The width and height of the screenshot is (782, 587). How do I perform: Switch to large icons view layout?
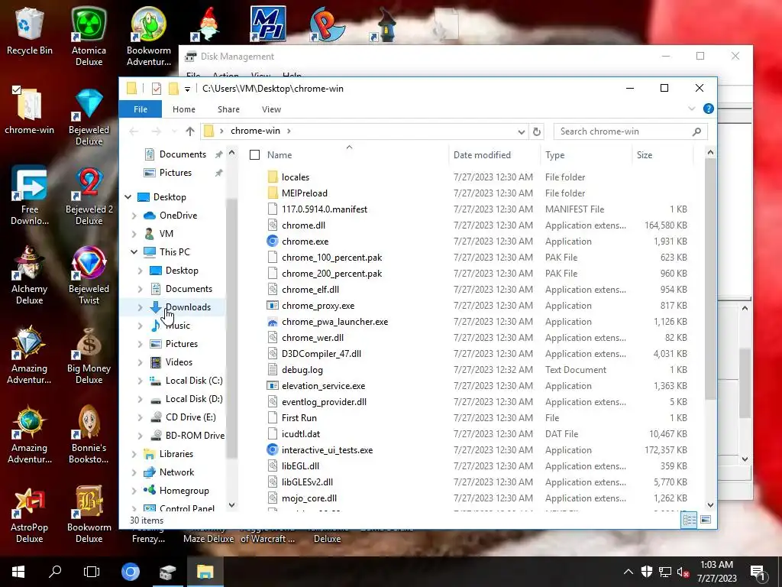point(706,520)
